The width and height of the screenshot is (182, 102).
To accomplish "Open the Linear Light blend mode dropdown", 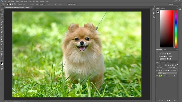I will pos(162,68).
